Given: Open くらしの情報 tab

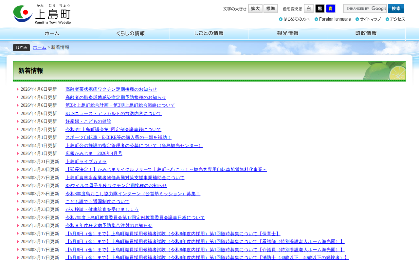Looking at the screenshot, I should click(x=131, y=33).
